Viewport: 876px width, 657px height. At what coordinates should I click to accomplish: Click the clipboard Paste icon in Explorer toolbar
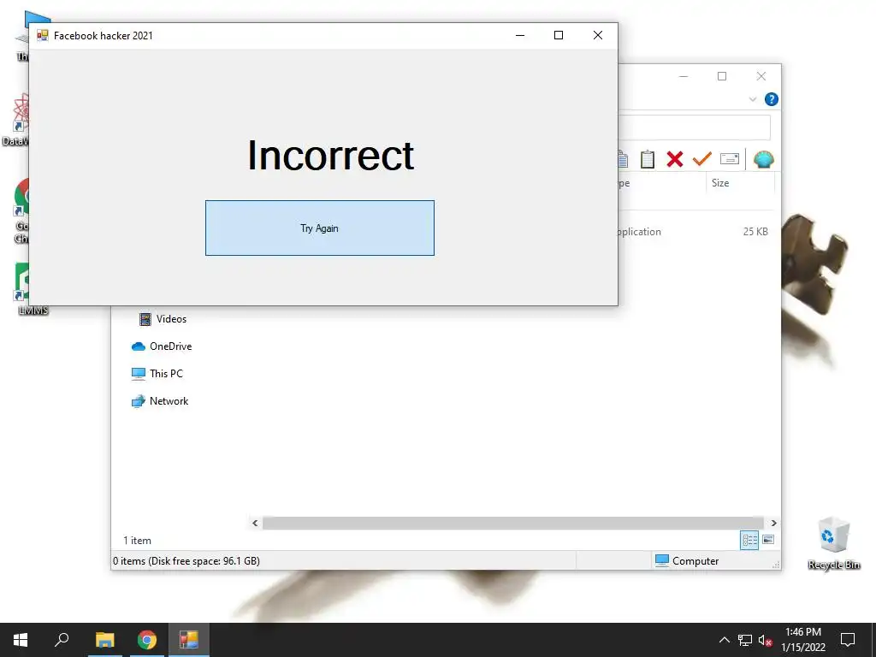(x=647, y=159)
